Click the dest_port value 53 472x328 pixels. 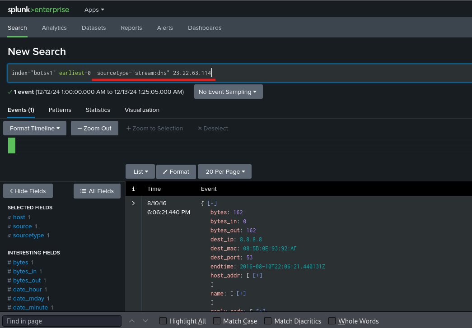pyautogui.click(x=249, y=257)
